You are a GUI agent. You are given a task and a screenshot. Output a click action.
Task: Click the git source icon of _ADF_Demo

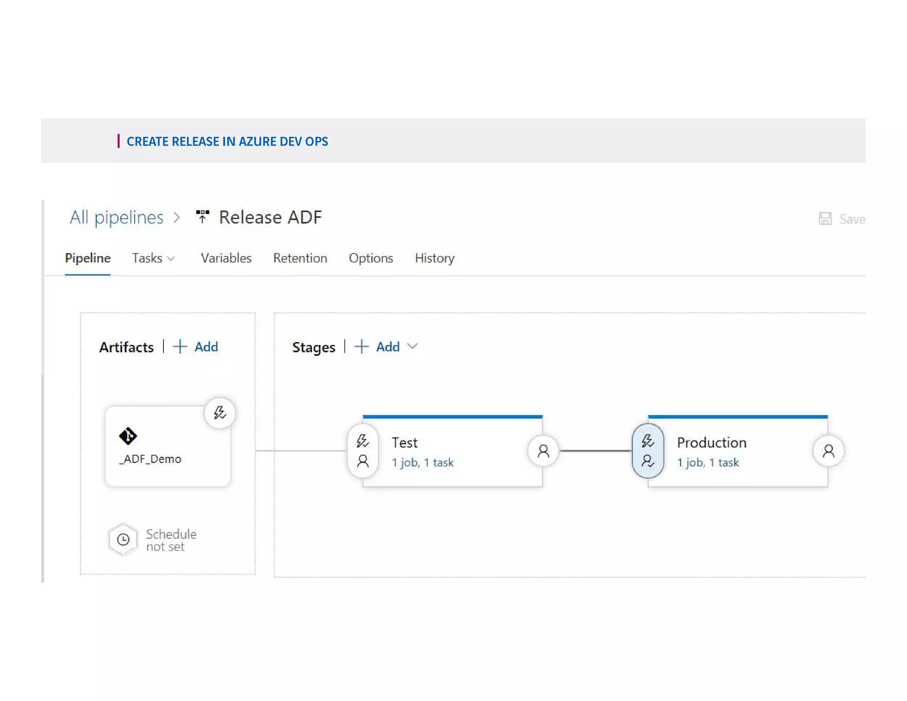coord(128,436)
